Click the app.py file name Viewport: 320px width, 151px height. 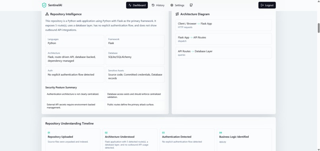(x=223, y=141)
